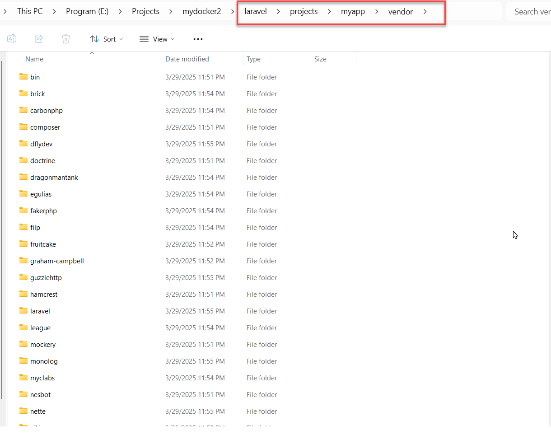The width and height of the screenshot is (551, 435).
Task: Select the composer folder icon
Action: (23, 127)
